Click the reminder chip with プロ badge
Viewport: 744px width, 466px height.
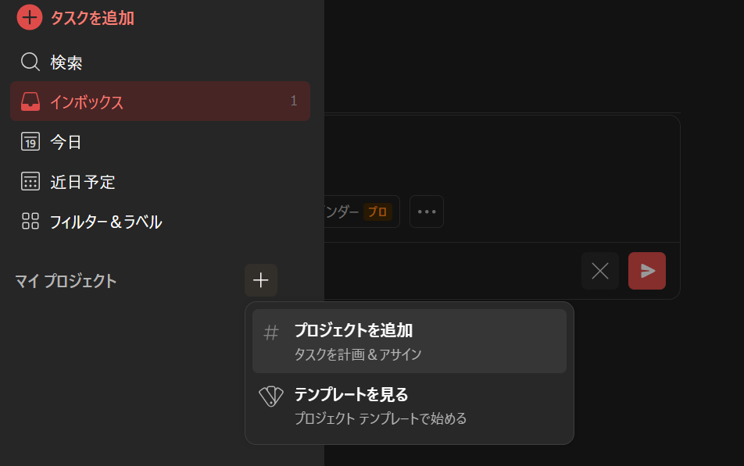362,212
